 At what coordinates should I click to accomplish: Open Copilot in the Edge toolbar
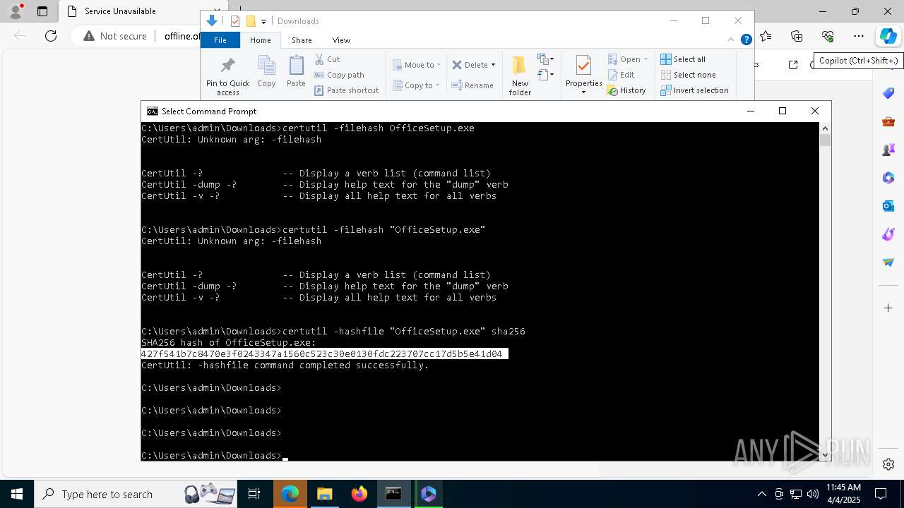(x=888, y=36)
